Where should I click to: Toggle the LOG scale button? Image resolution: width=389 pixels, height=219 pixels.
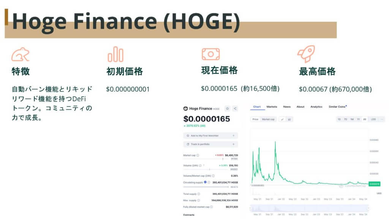coord(373,119)
